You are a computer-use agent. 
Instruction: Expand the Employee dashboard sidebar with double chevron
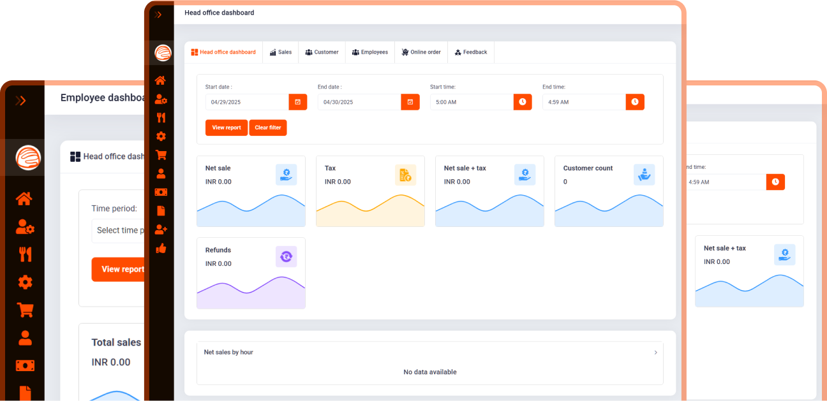click(20, 100)
